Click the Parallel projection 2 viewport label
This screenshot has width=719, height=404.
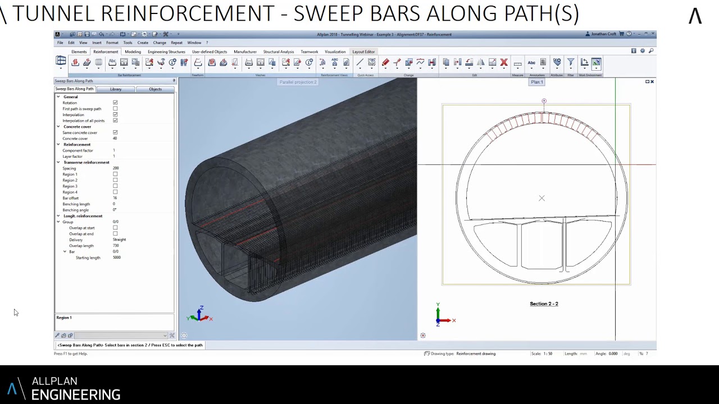click(x=298, y=82)
